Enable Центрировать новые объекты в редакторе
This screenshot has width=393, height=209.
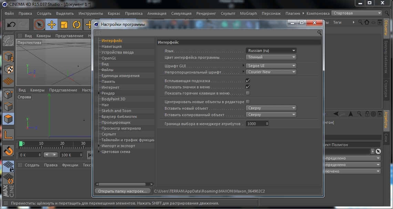(248, 101)
